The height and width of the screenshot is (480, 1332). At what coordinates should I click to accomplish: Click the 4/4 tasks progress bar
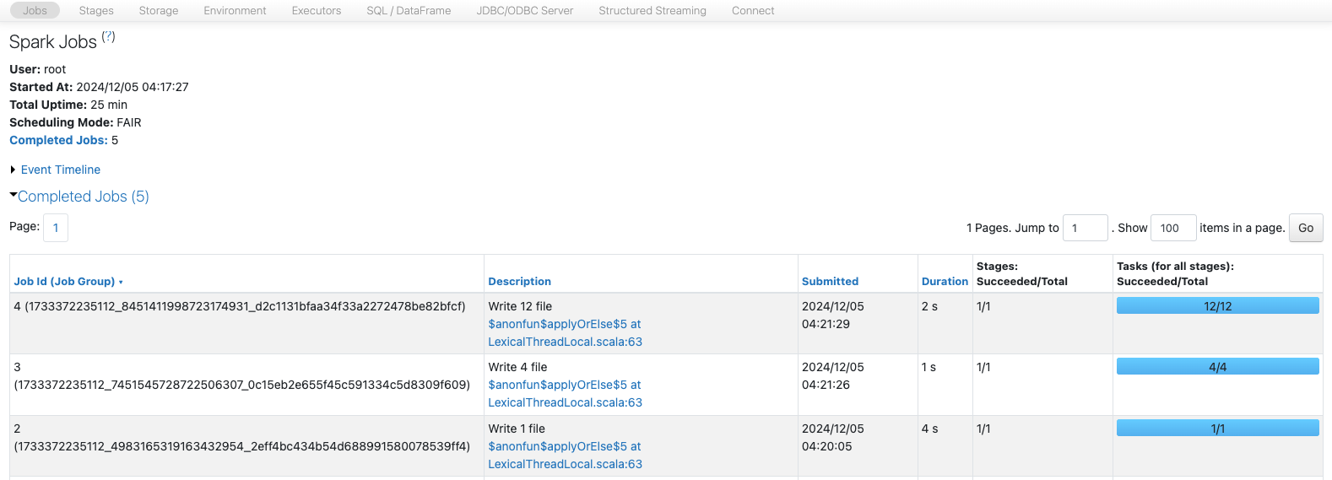pyautogui.click(x=1217, y=366)
